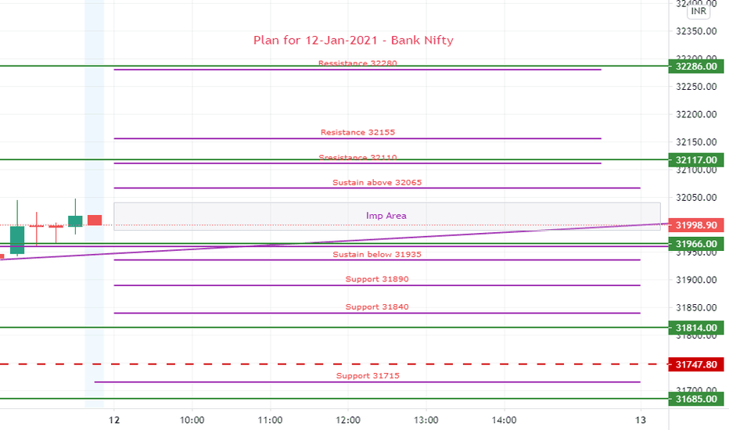Click the 31850.00 price scale value
This screenshot has height=430, width=729.
point(696,308)
